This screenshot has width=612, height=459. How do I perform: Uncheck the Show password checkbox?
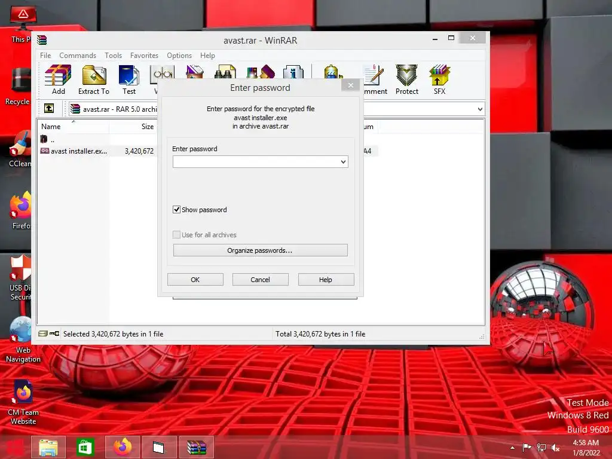(176, 210)
